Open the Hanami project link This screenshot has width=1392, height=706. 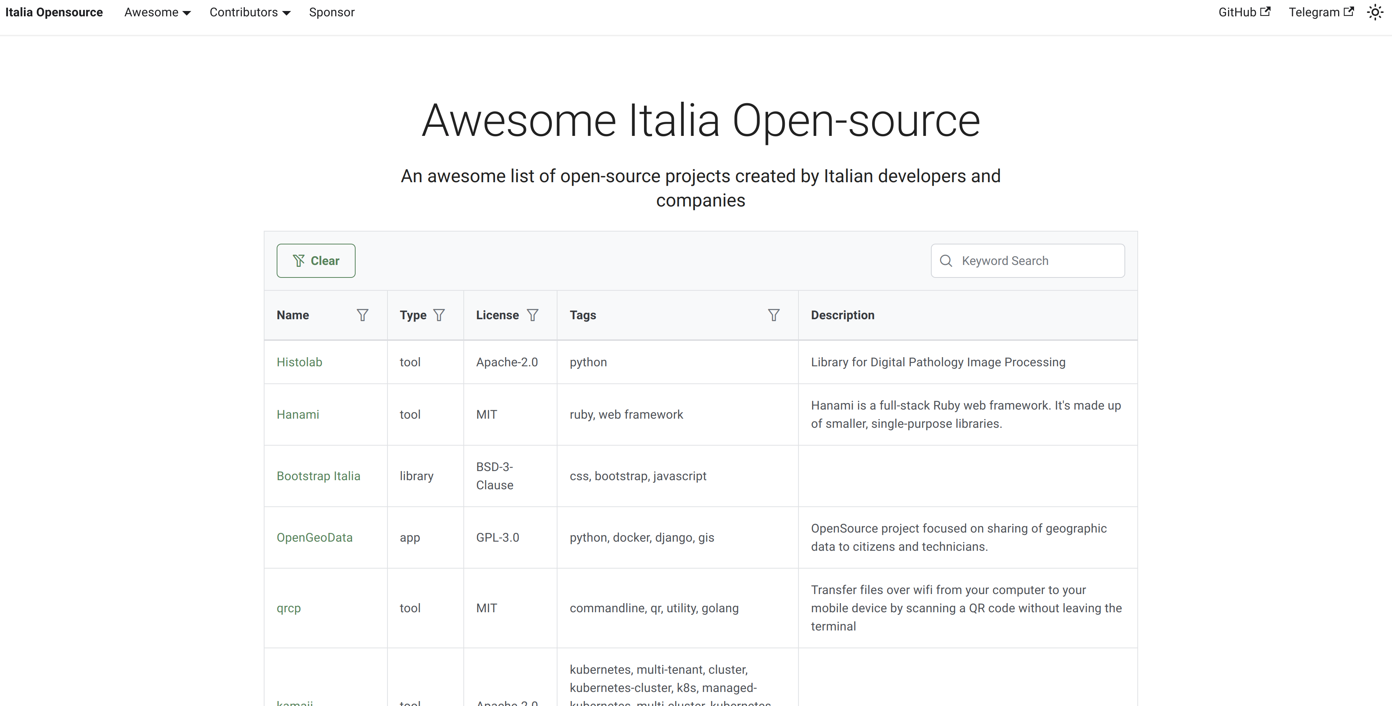[x=298, y=414]
